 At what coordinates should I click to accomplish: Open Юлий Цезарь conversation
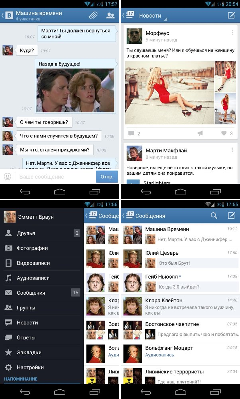point(180,259)
